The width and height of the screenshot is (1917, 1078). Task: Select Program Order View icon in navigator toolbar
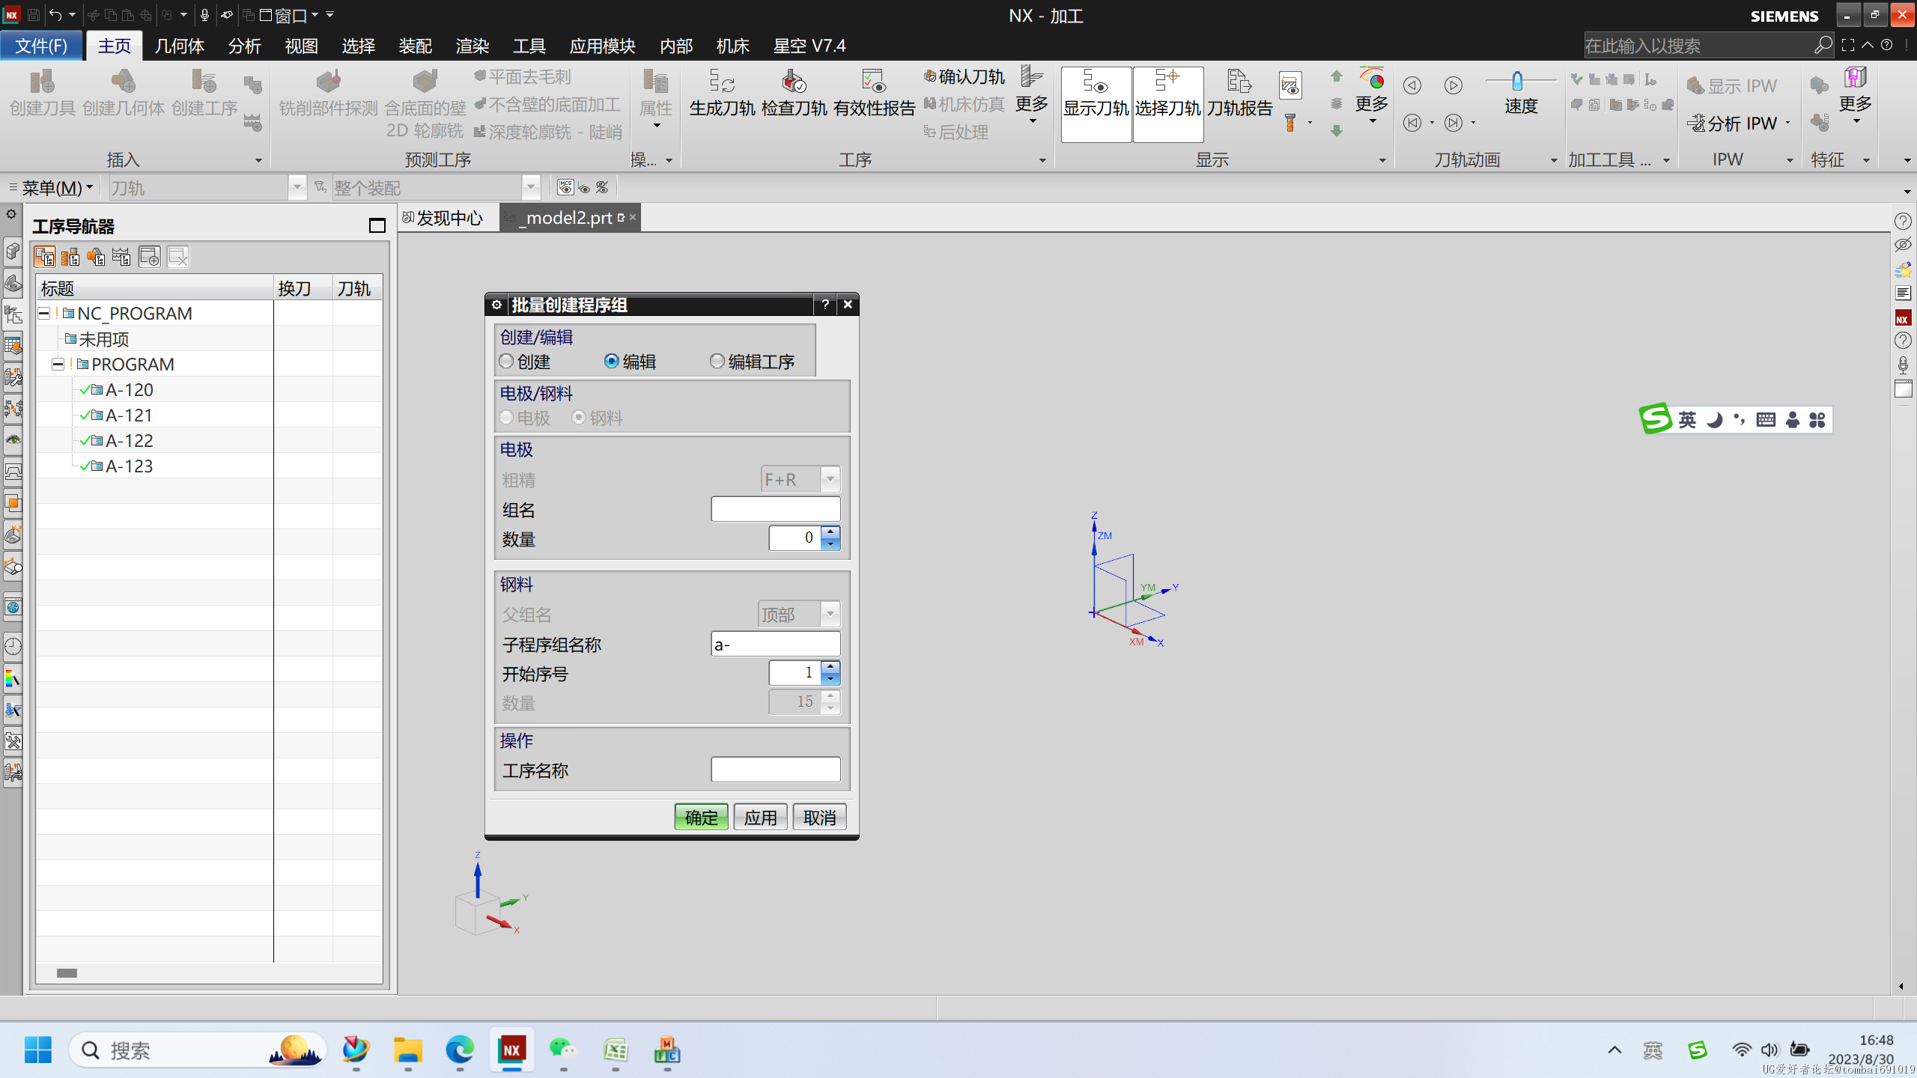tap(45, 258)
